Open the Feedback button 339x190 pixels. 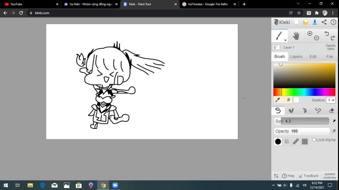309,176
